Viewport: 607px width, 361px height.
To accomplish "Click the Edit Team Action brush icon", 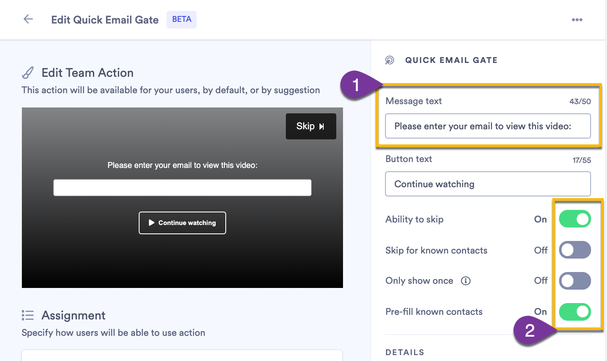I will click(28, 73).
